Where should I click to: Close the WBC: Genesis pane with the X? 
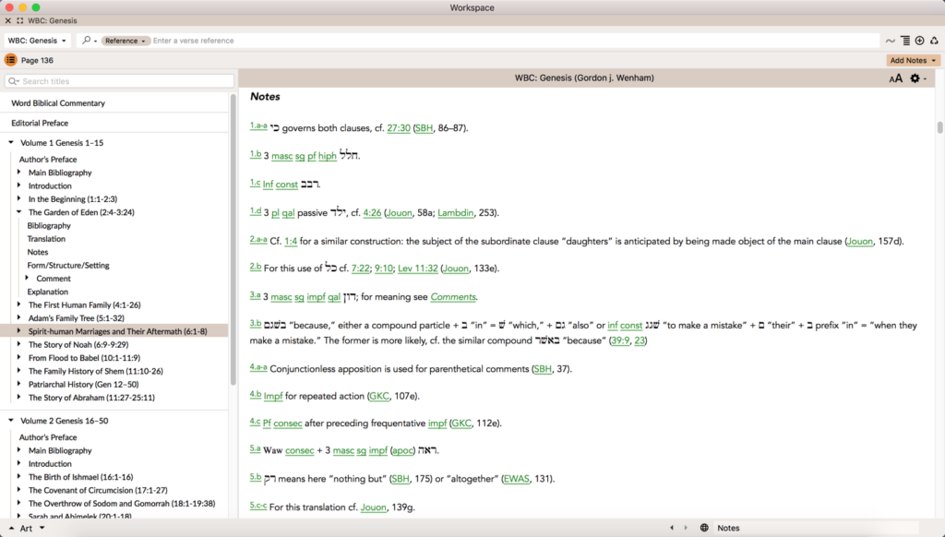(x=8, y=20)
